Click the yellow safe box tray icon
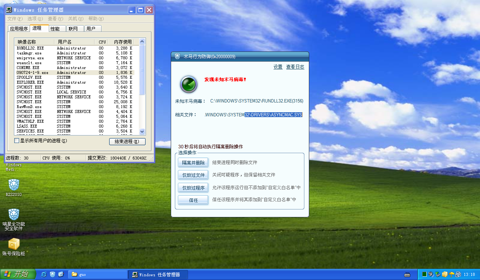Viewport: 480px width, 280px height. [445, 274]
